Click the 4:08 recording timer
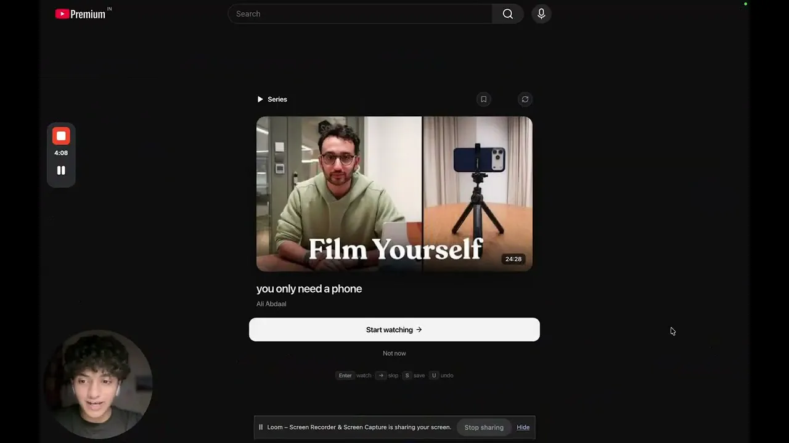The image size is (789, 443). point(61,153)
